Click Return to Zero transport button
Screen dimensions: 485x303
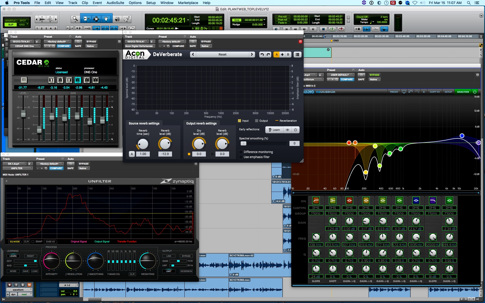(286, 29)
